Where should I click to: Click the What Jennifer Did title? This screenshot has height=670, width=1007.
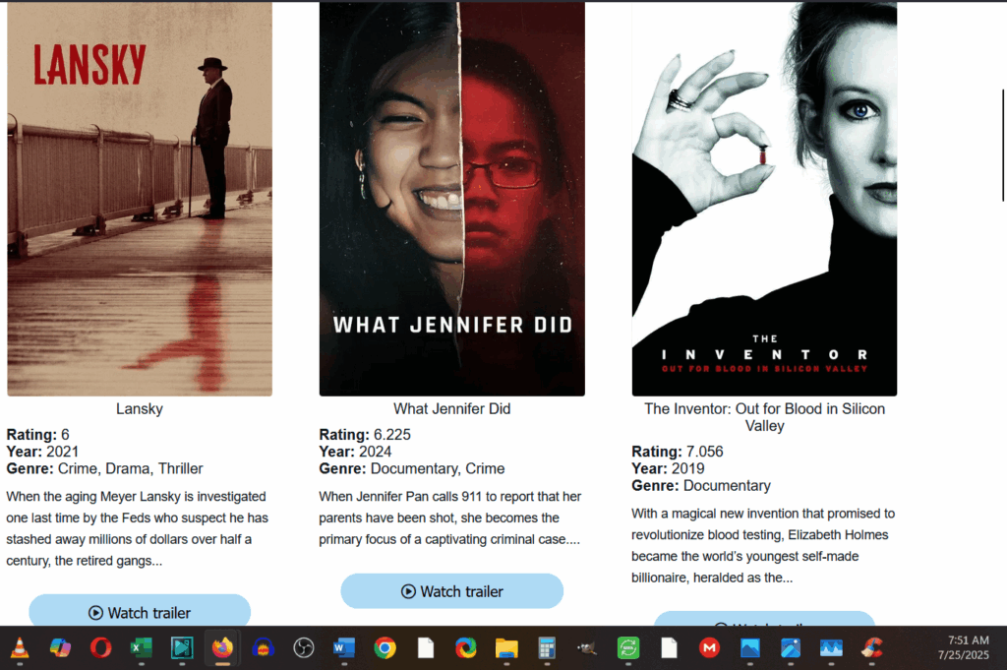coord(452,408)
